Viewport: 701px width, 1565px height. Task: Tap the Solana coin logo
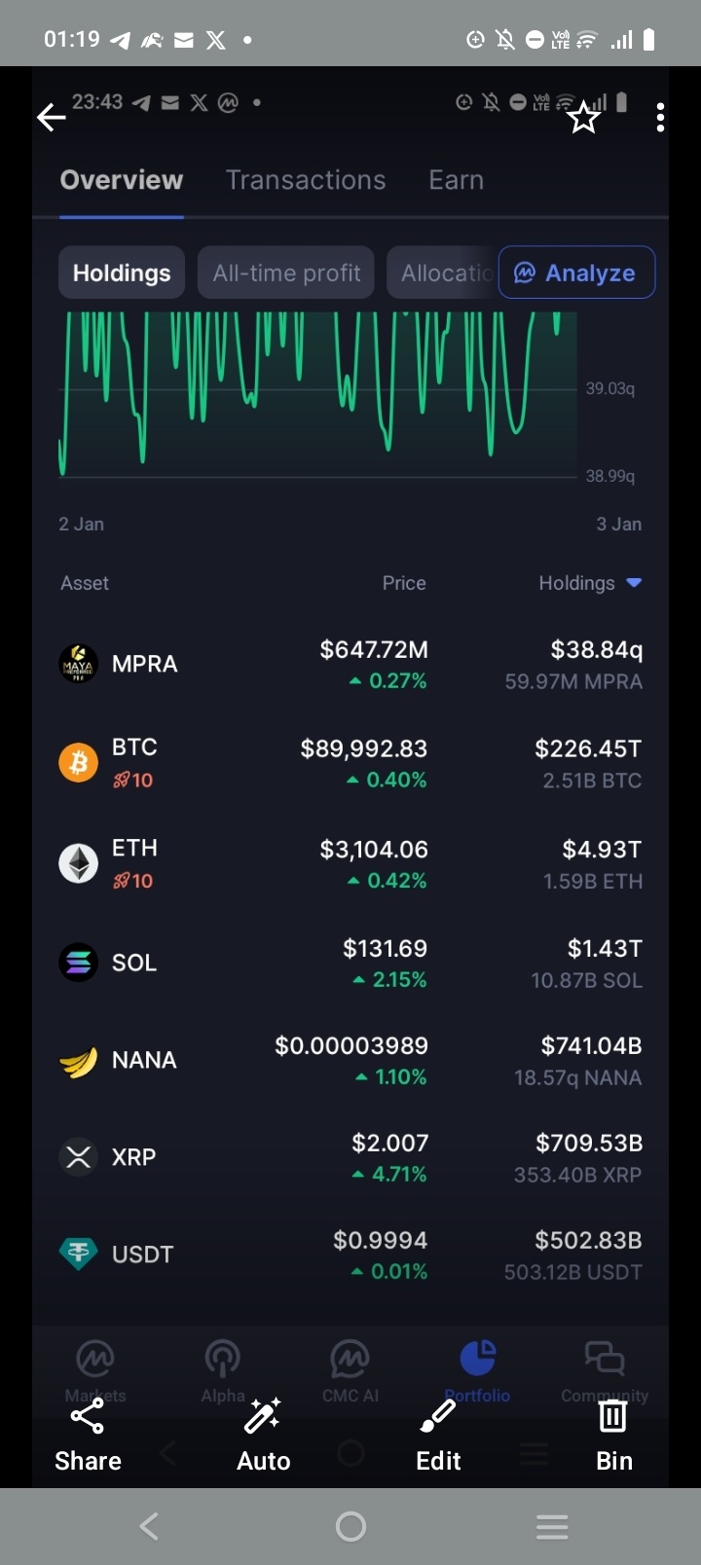tap(79, 963)
